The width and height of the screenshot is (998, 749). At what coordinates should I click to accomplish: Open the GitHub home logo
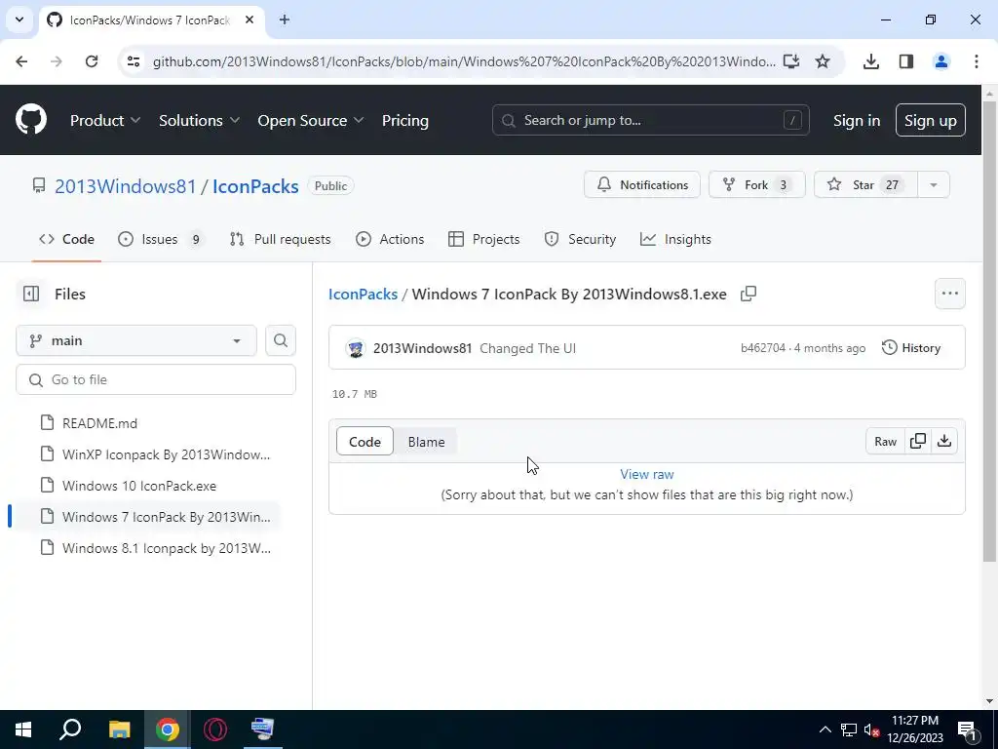31,120
